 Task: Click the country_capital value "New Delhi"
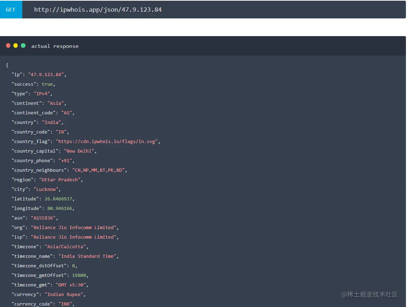pyautogui.click(x=79, y=151)
